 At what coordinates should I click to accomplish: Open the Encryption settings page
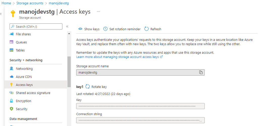23,101
